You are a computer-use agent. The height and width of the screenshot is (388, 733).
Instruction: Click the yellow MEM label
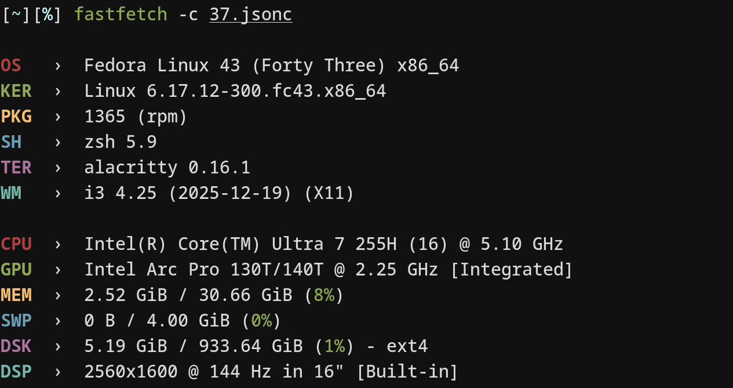coord(16,295)
